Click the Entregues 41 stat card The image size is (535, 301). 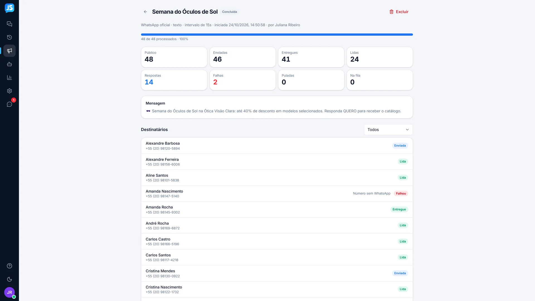tap(311, 57)
